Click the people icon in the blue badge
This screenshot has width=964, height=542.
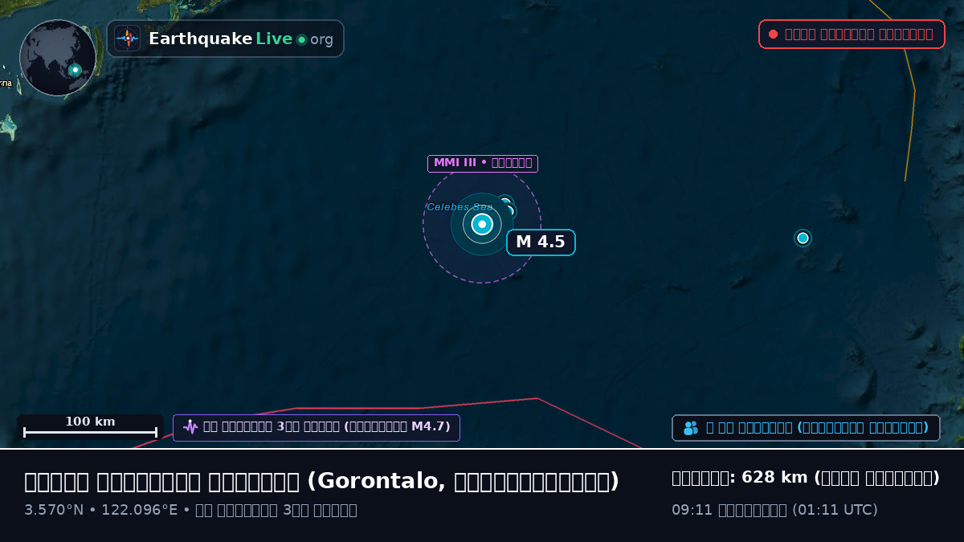pos(691,428)
